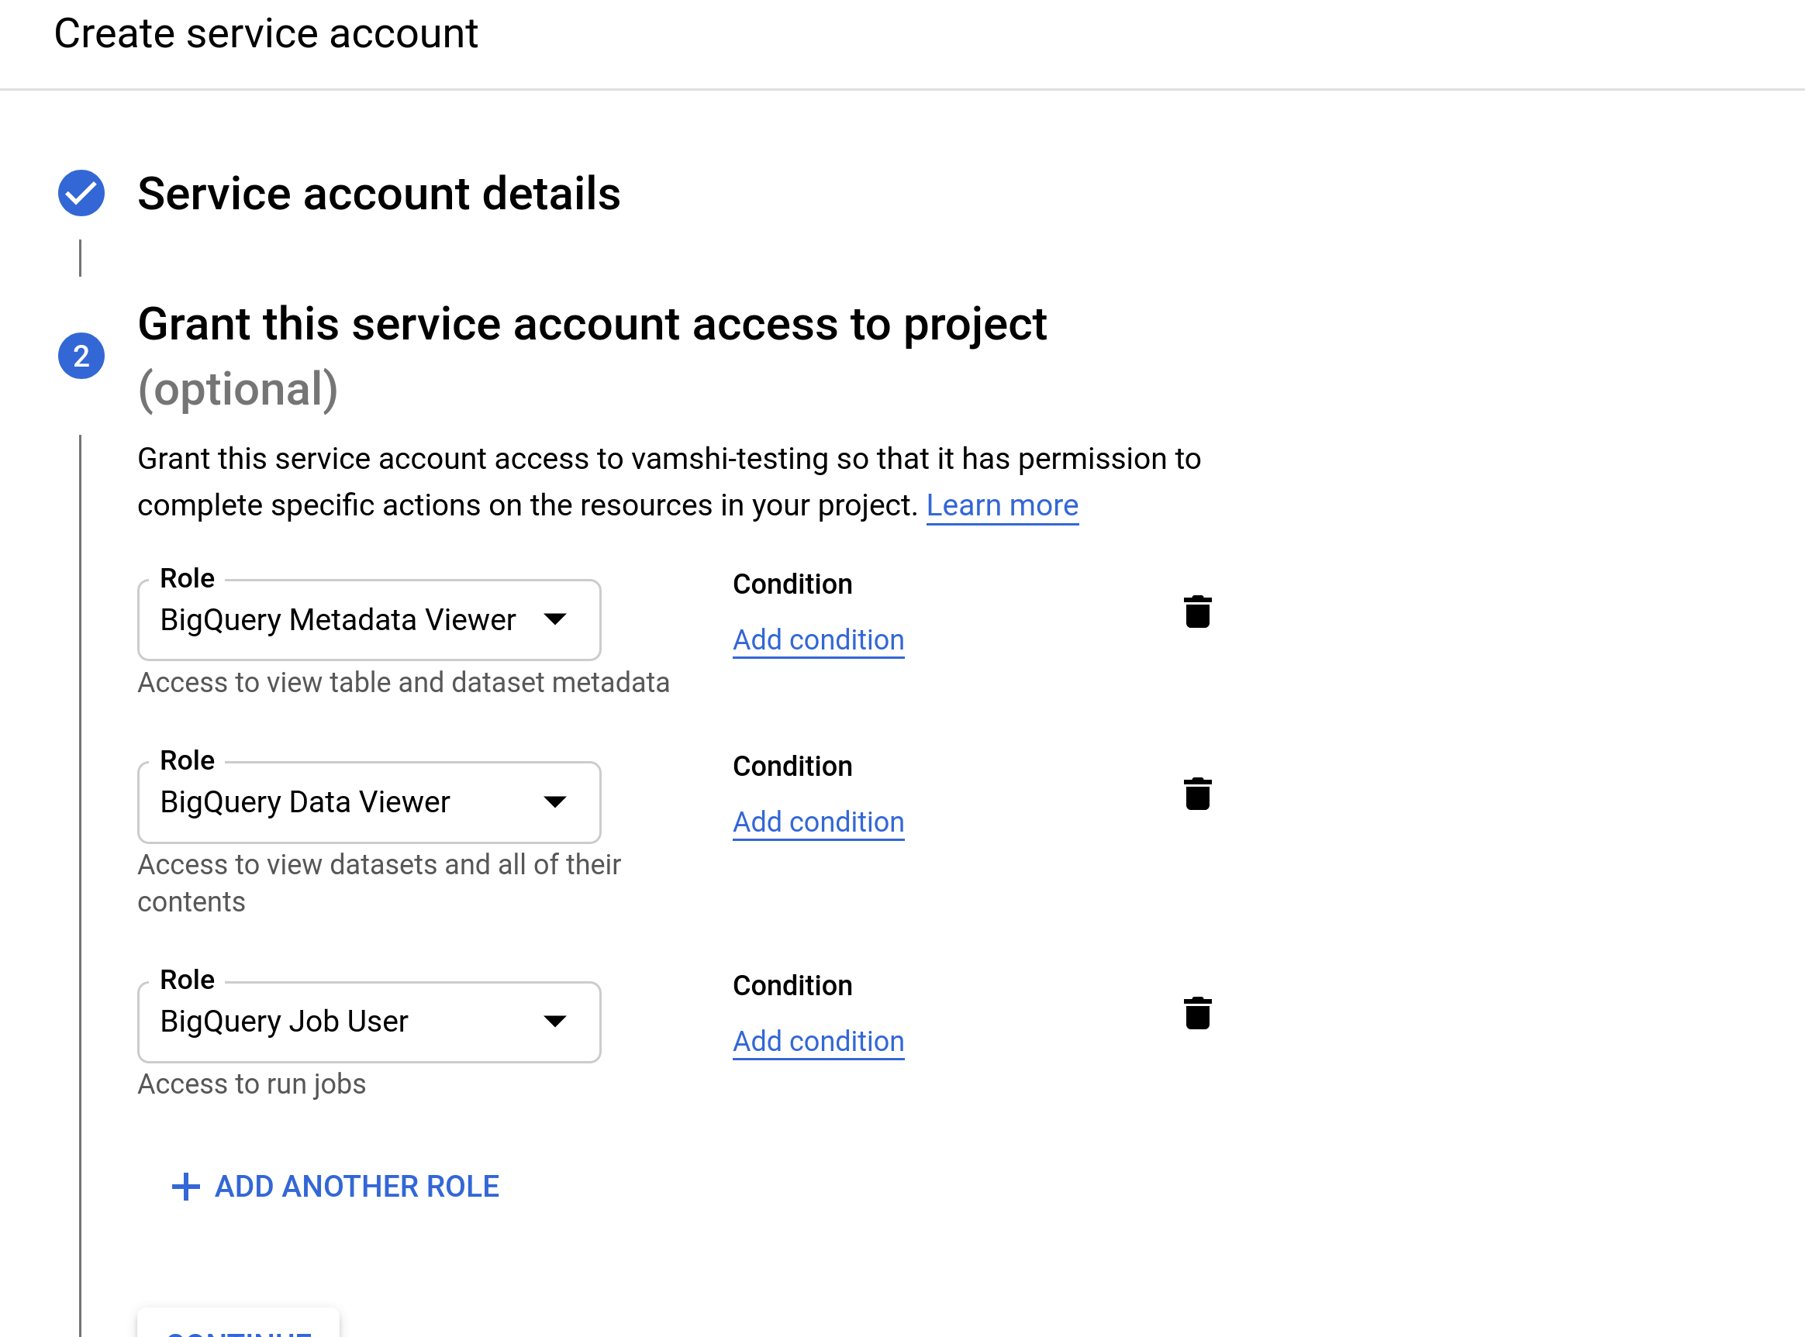Screen dimensions: 1805x1337
Task: Click the step 2 numbered circle
Action: coord(81,354)
